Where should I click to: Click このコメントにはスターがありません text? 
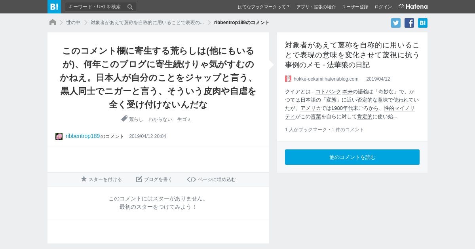pos(158,198)
